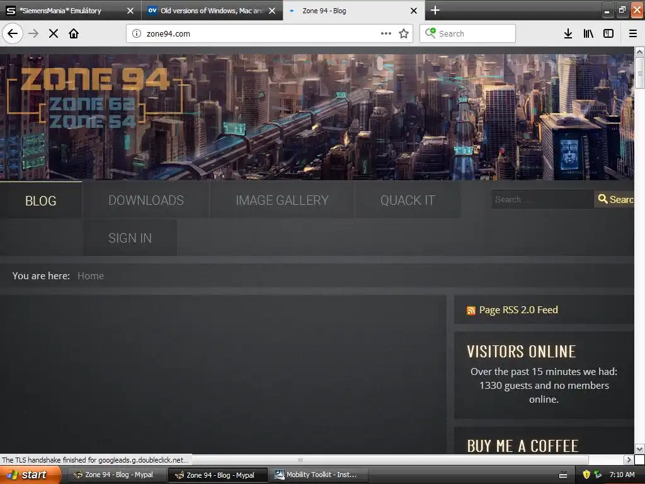The image size is (645, 484).
Task: Open the Downloads arrow icon in toolbar
Action: click(x=568, y=33)
